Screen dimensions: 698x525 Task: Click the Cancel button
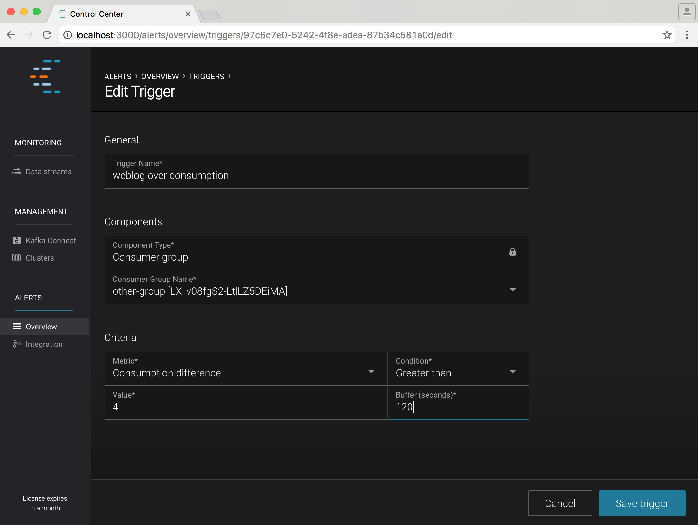click(x=560, y=503)
